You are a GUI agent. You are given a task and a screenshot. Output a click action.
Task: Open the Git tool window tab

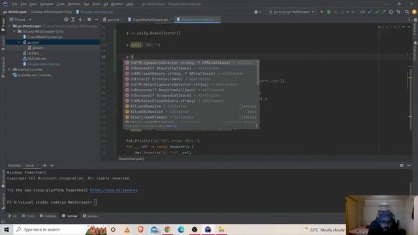point(12,216)
